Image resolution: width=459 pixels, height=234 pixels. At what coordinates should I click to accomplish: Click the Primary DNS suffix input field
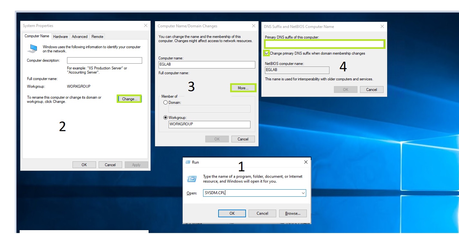[x=325, y=44]
